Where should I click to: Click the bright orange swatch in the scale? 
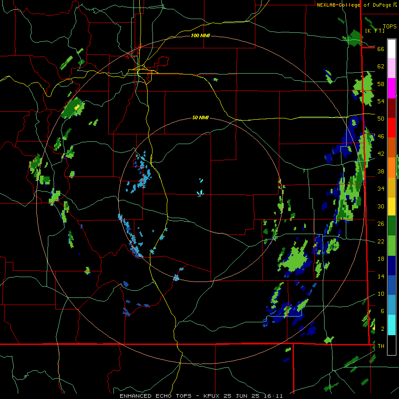tap(391, 168)
